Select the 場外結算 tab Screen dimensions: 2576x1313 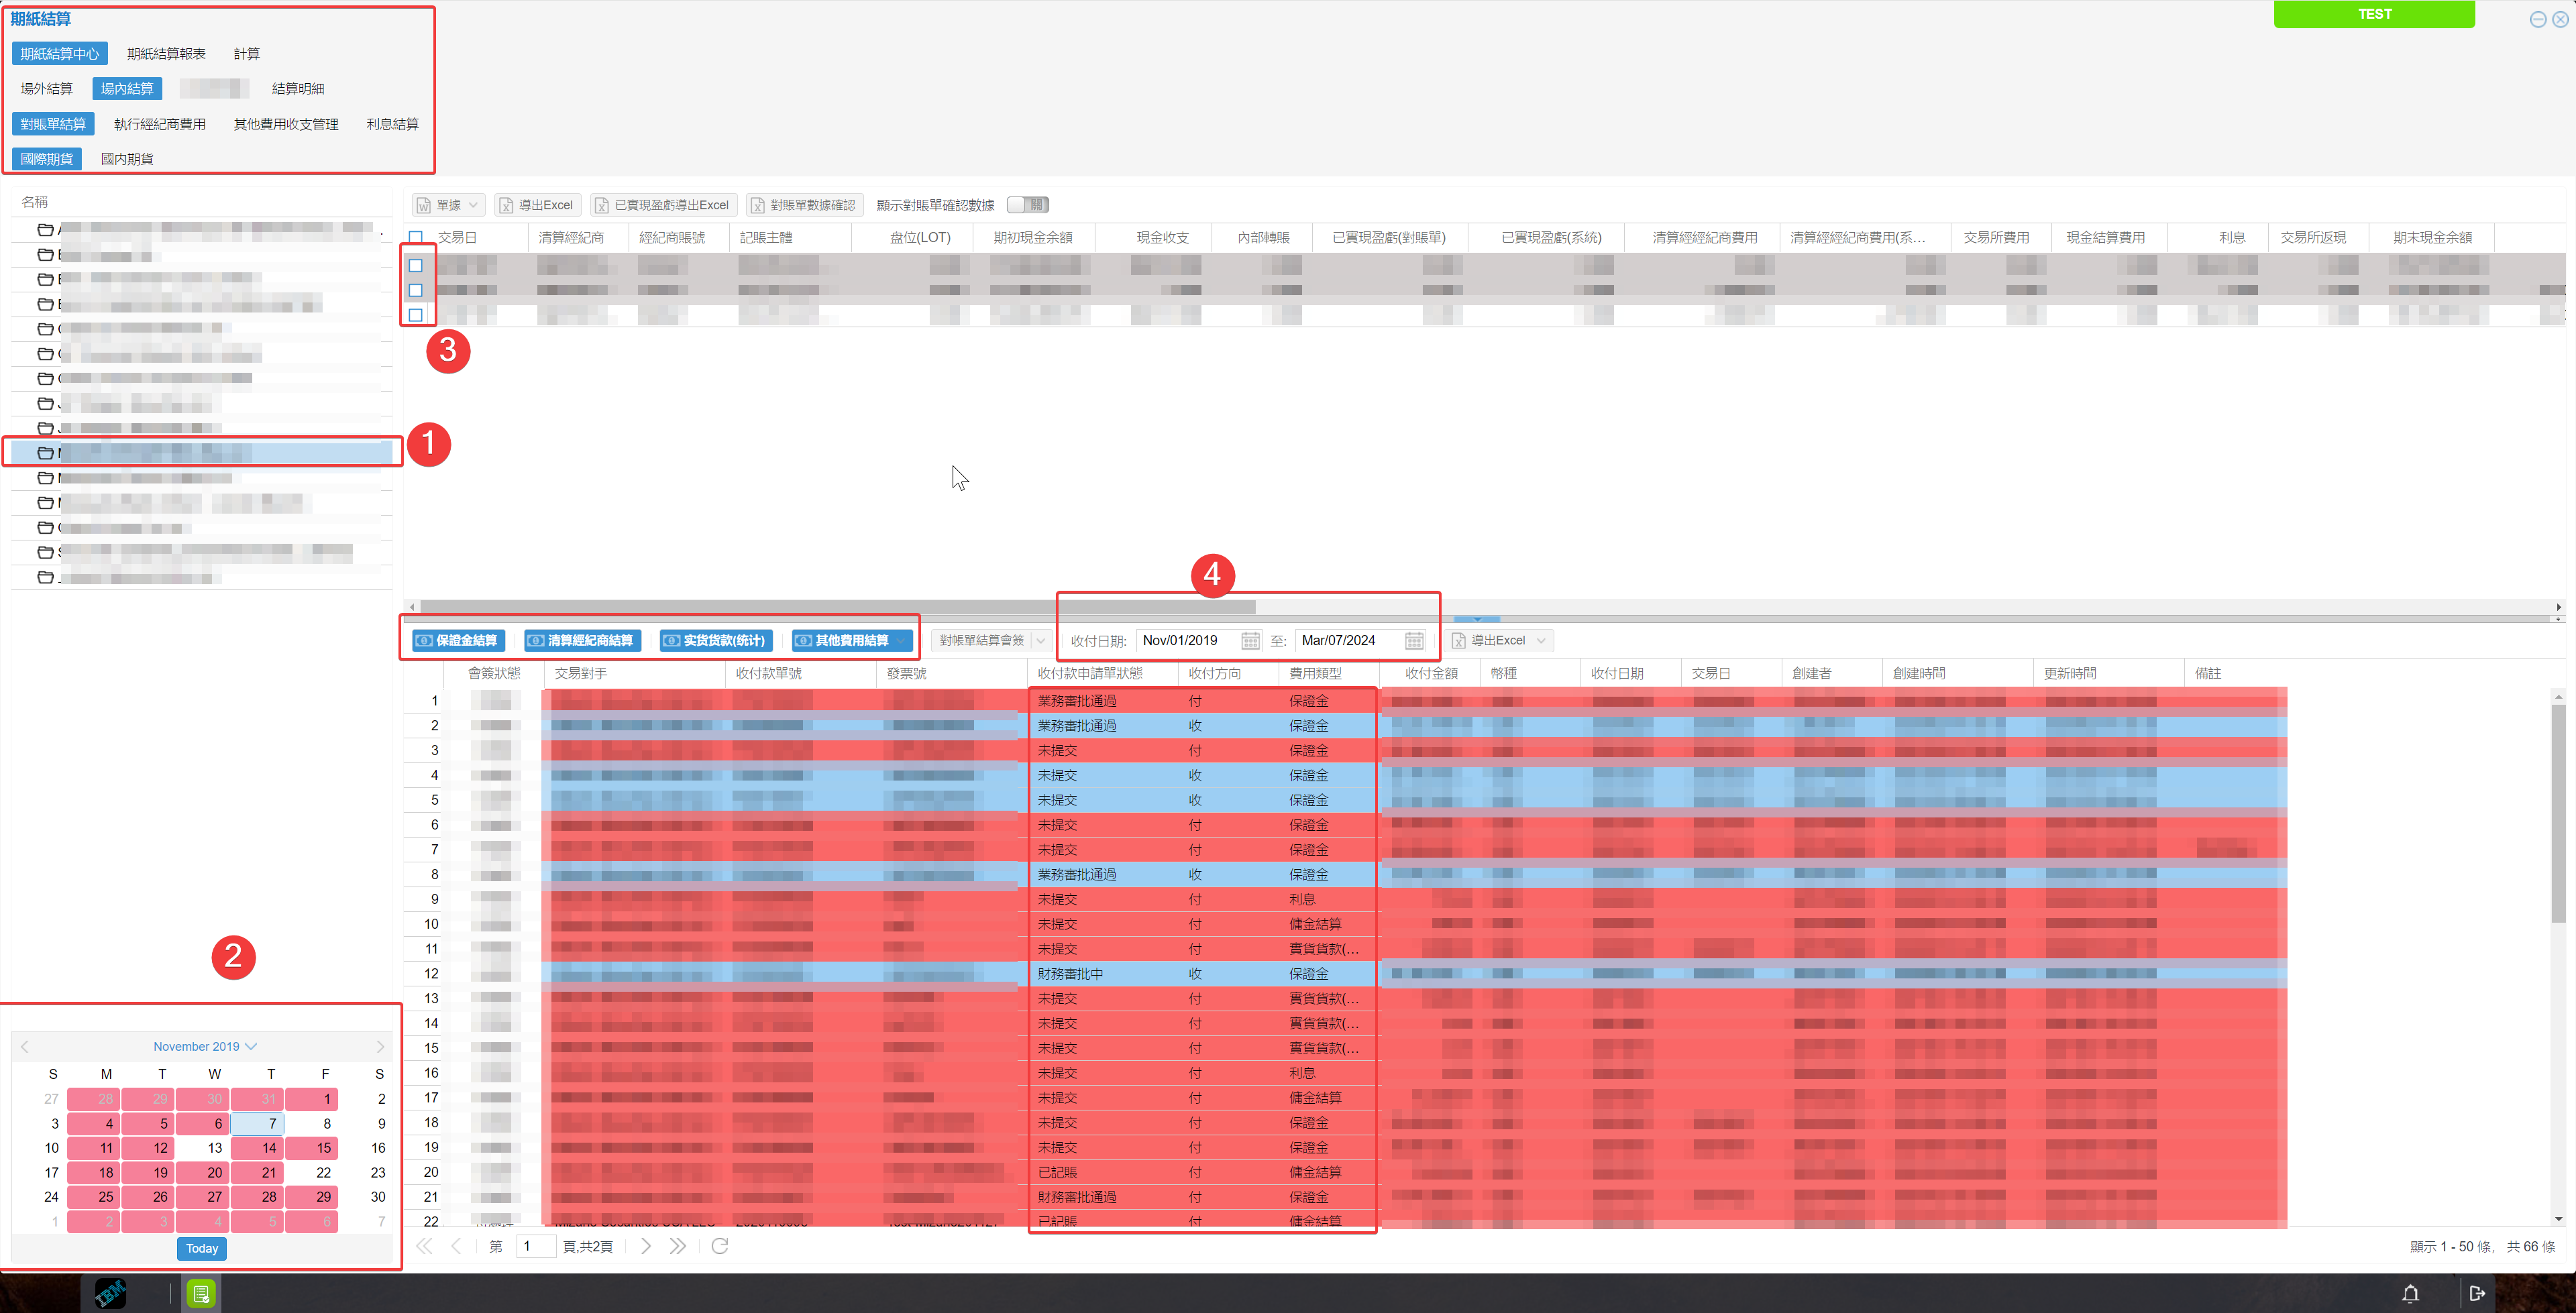(46, 88)
